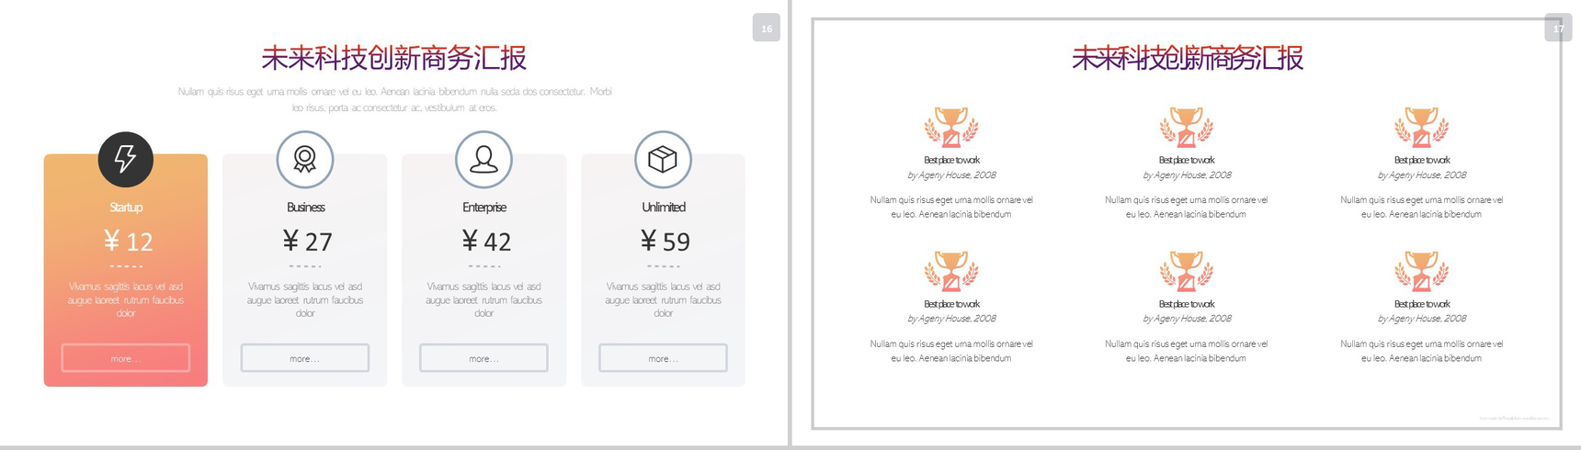Click the more button in Startup card
Image resolution: width=1581 pixels, height=450 pixels.
126,358
